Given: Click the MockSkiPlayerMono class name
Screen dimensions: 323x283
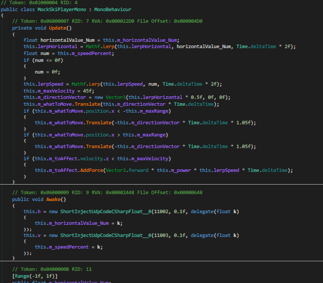Looking at the screenshot, I should click(61, 10).
